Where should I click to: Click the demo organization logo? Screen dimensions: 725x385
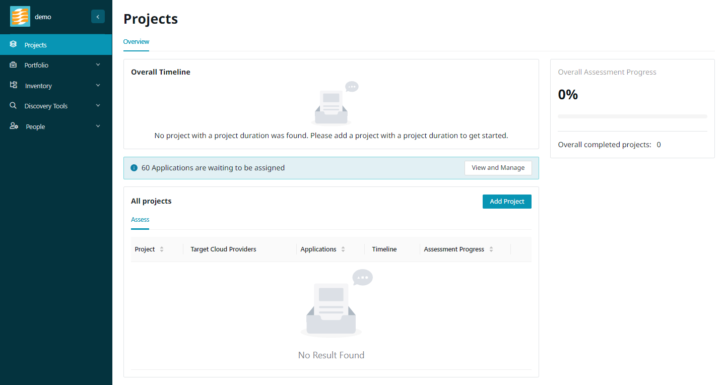tap(20, 17)
